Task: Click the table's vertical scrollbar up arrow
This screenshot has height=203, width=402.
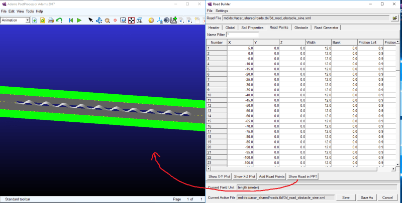Action: [397, 42]
